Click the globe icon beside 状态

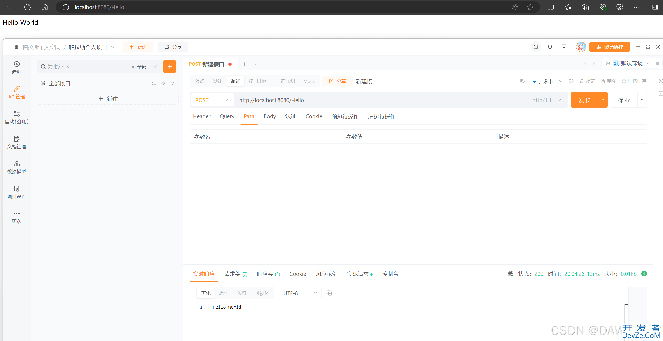(511, 274)
